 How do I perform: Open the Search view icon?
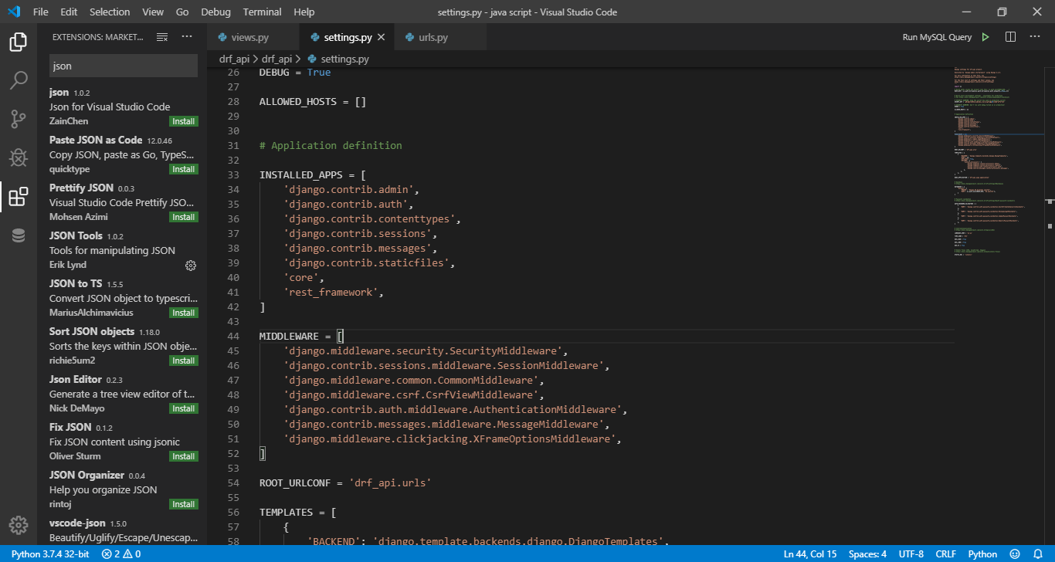click(x=18, y=80)
